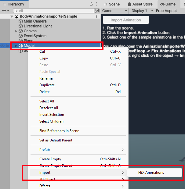
Task: Open the Import submenu entry
Action: point(78,173)
